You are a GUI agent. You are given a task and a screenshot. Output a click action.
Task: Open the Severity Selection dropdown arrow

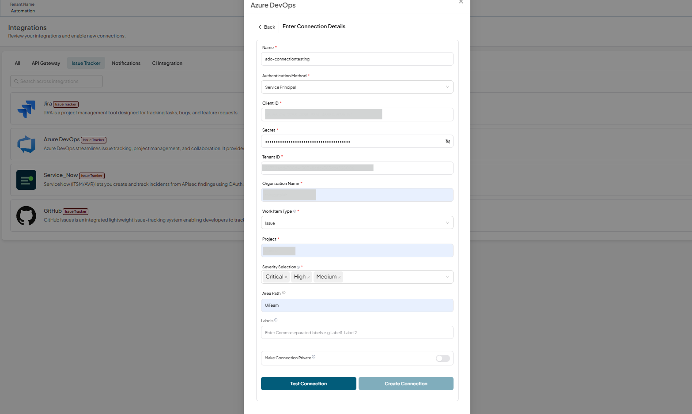(x=447, y=277)
